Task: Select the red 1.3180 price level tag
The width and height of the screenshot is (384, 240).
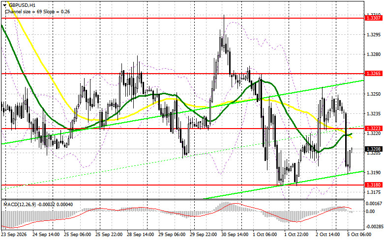Action: (x=374, y=185)
